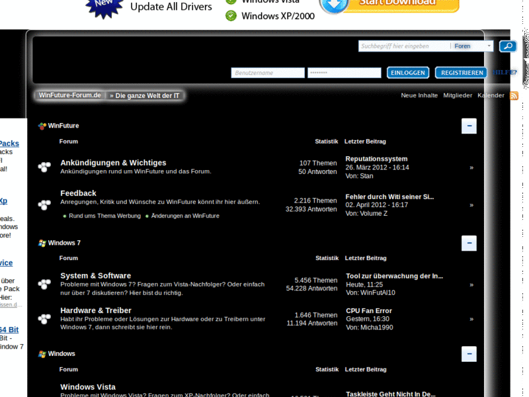Open subforum Änderungen an WinFuture

pyautogui.click(x=185, y=216)
